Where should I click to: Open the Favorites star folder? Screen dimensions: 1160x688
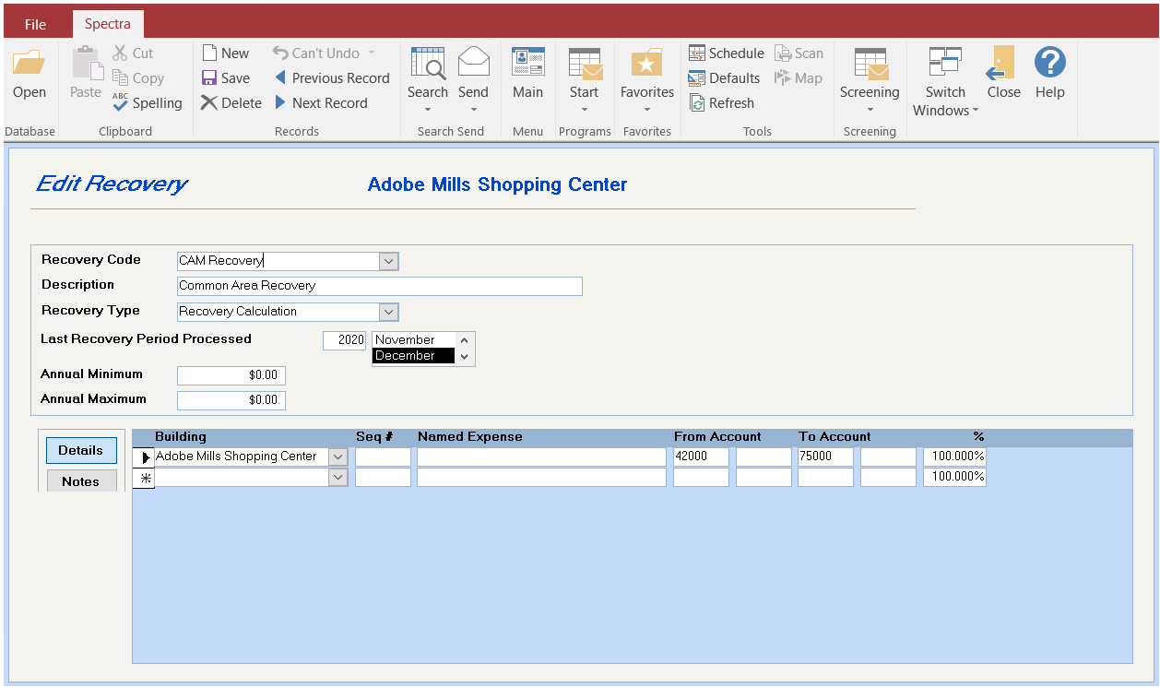click(x=647, y=80)
